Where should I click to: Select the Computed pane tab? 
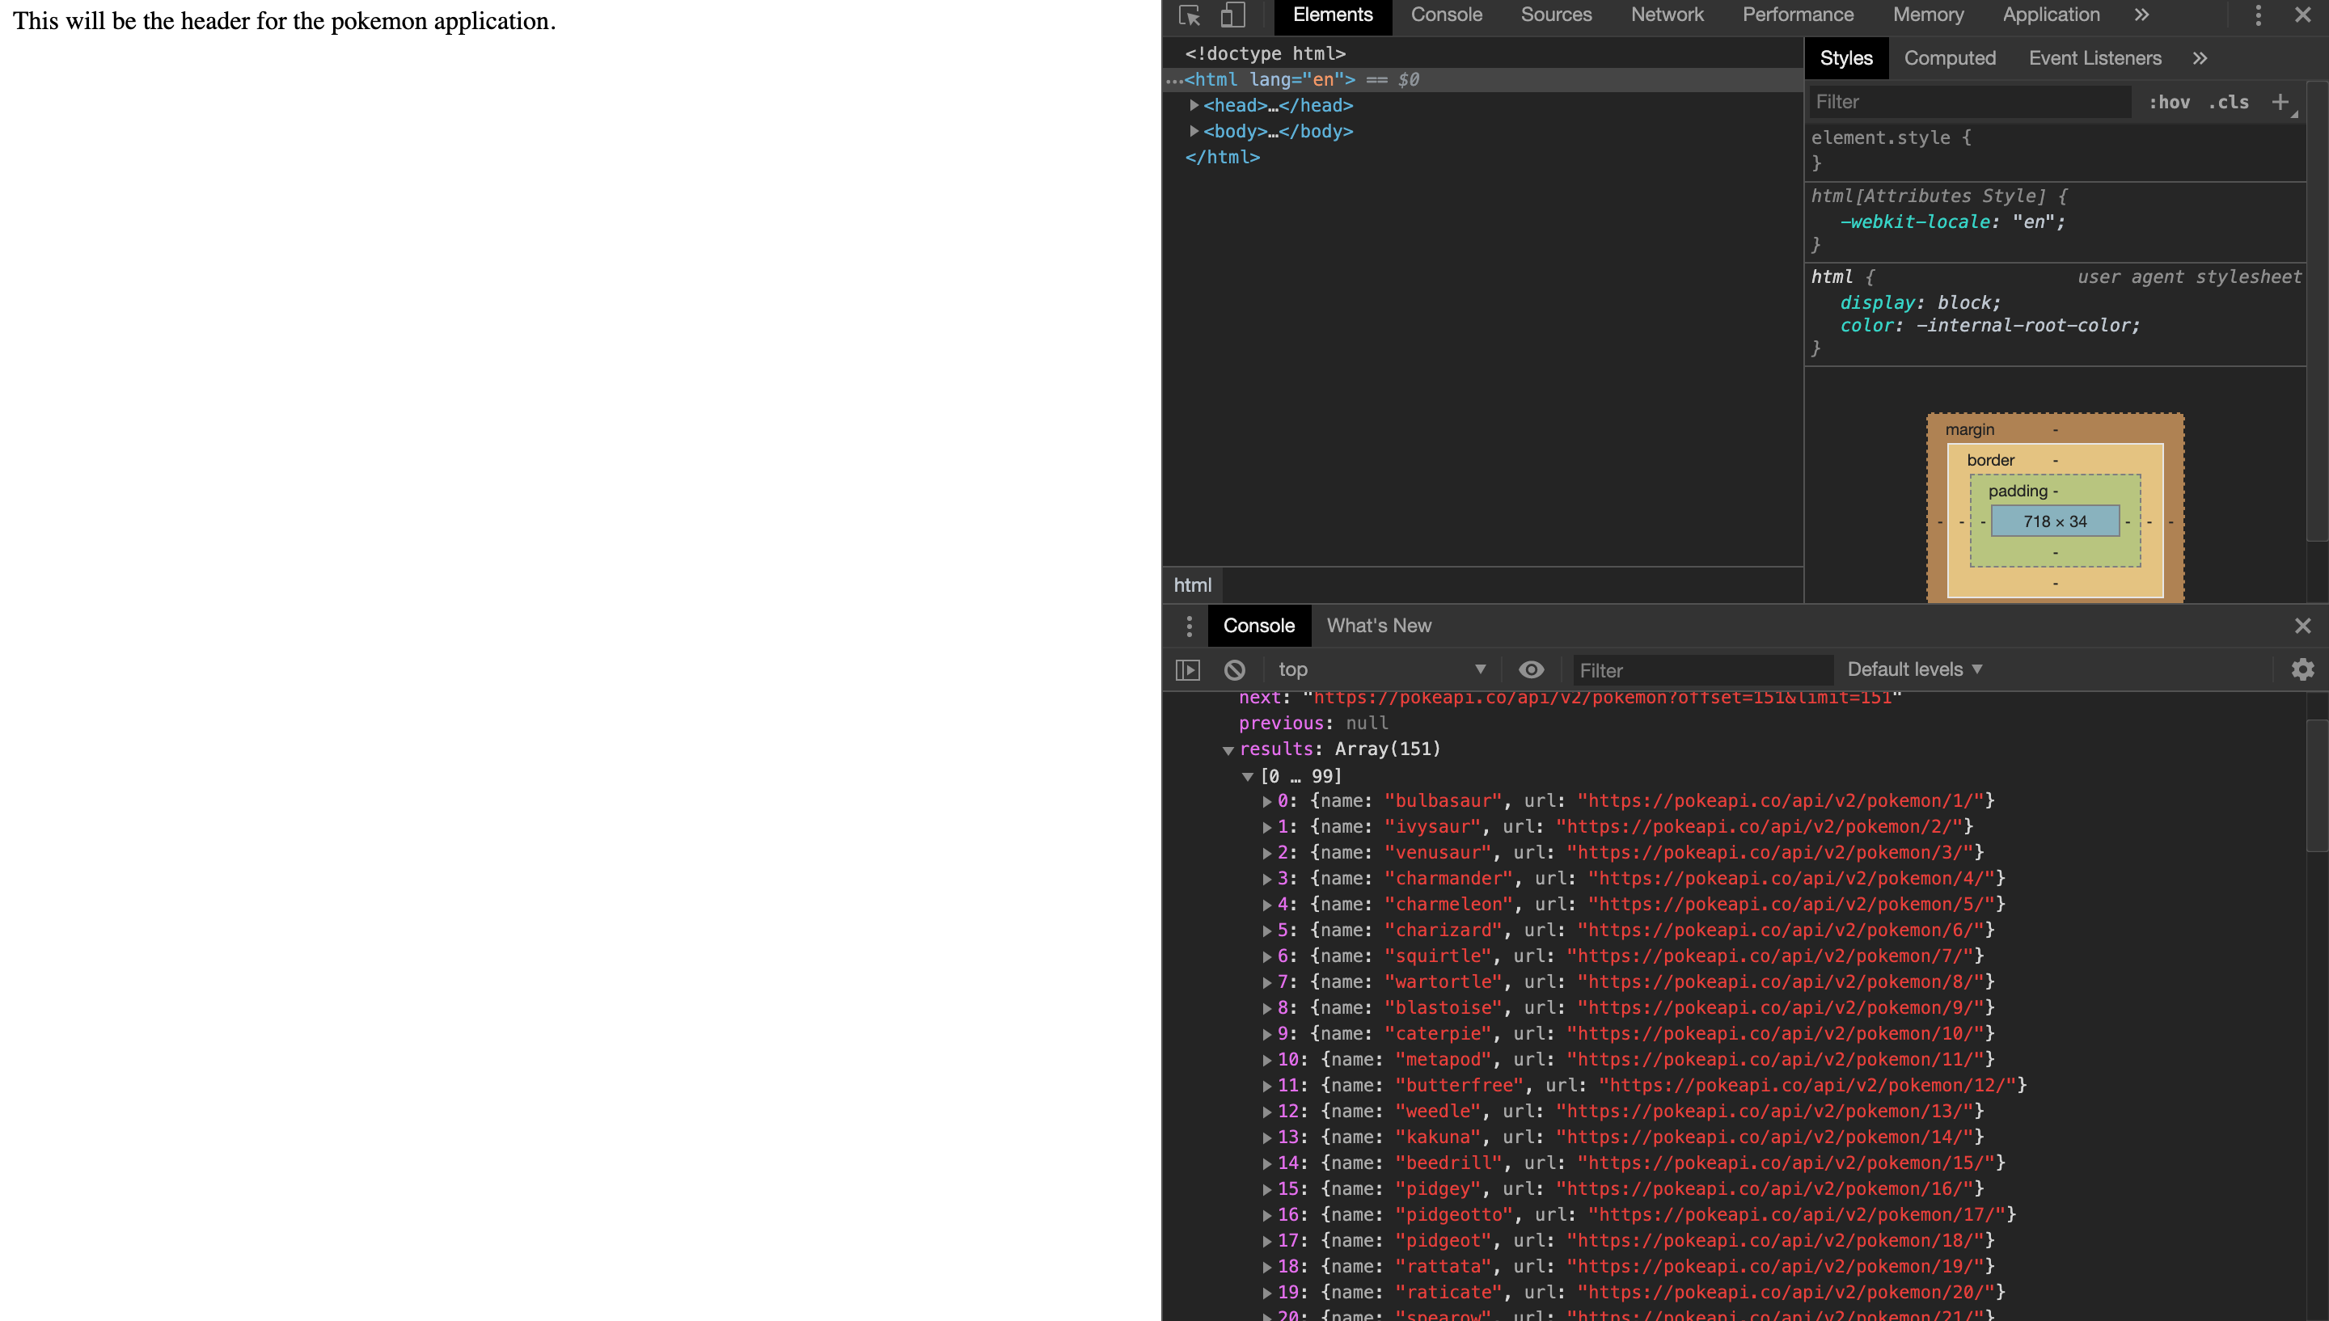click(x=1950, y=58)
